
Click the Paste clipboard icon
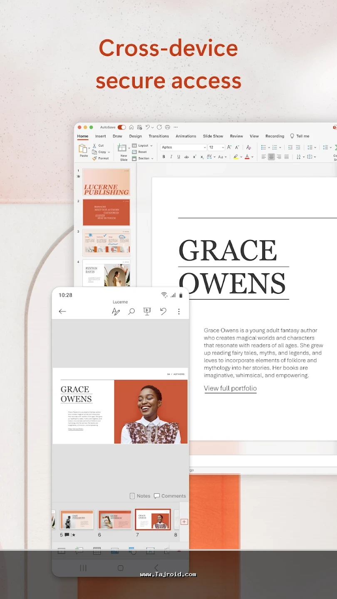pos(83,149)
